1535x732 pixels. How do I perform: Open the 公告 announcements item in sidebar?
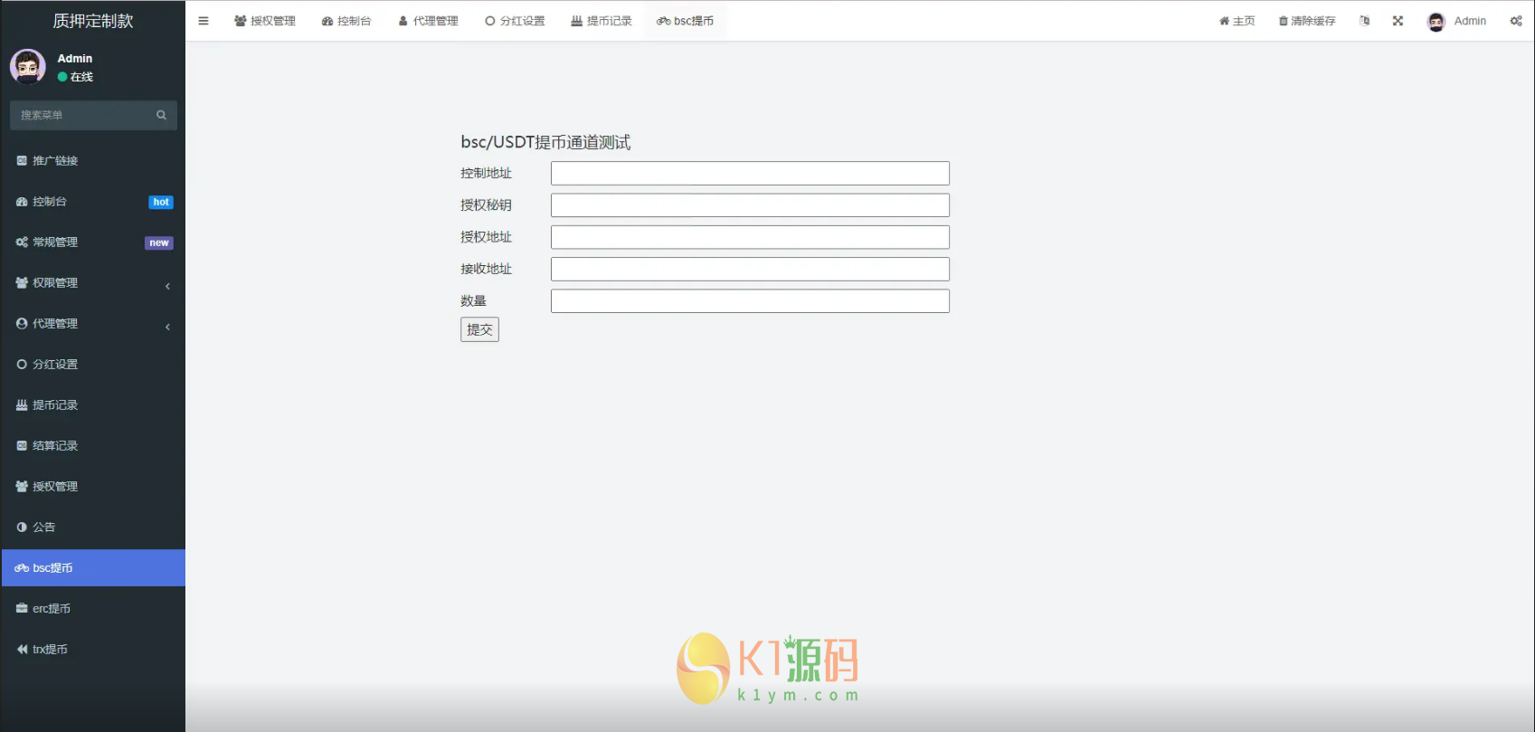click(x=93, y=528)
